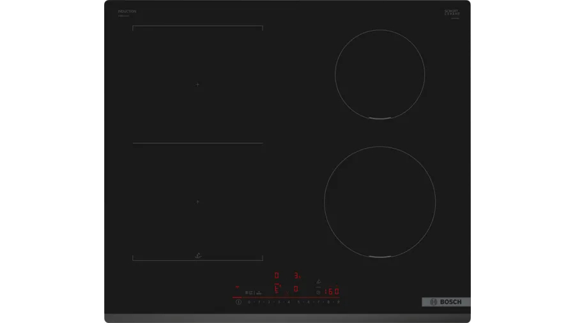Click the INDUCTION label text
This screenshot has width=575, height=323.
point(127,11)
